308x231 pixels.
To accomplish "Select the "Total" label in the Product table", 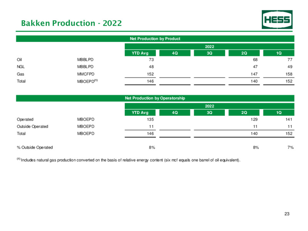I will pyautogui.click(x=21, y=81).
